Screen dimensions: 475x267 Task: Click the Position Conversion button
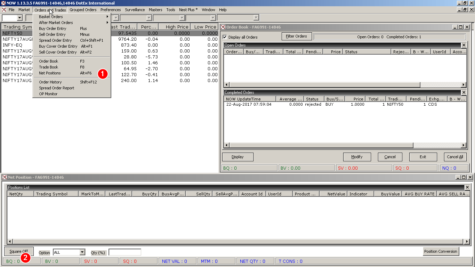click(x=441, y=251)
